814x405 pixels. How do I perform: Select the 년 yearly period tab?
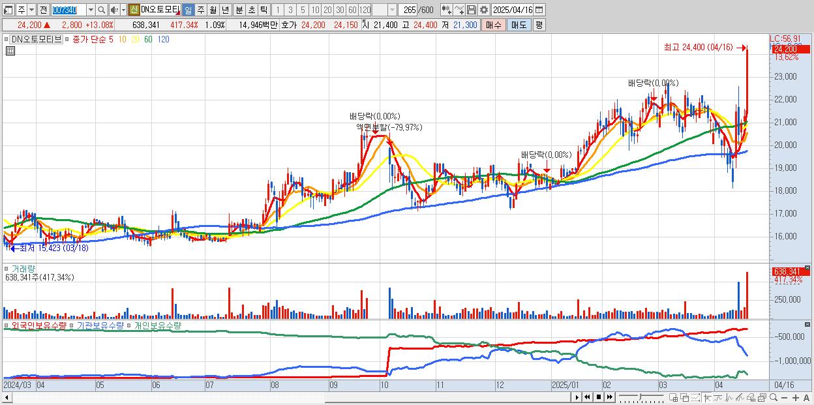(225, 10)
